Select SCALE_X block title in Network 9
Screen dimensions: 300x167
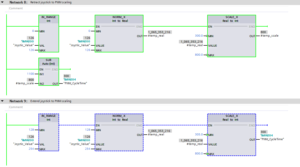pos(231,116)
